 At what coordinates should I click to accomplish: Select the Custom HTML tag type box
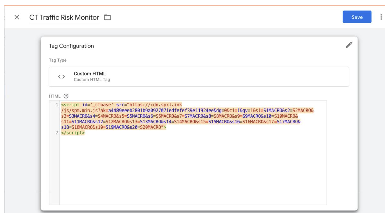click(x=199, y=77)
